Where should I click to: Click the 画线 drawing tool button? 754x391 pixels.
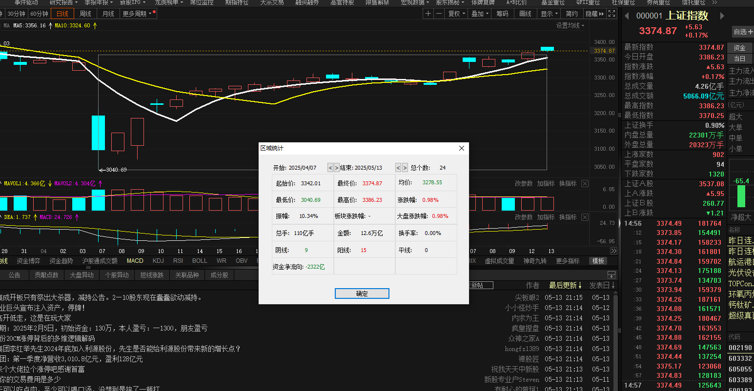525,14
